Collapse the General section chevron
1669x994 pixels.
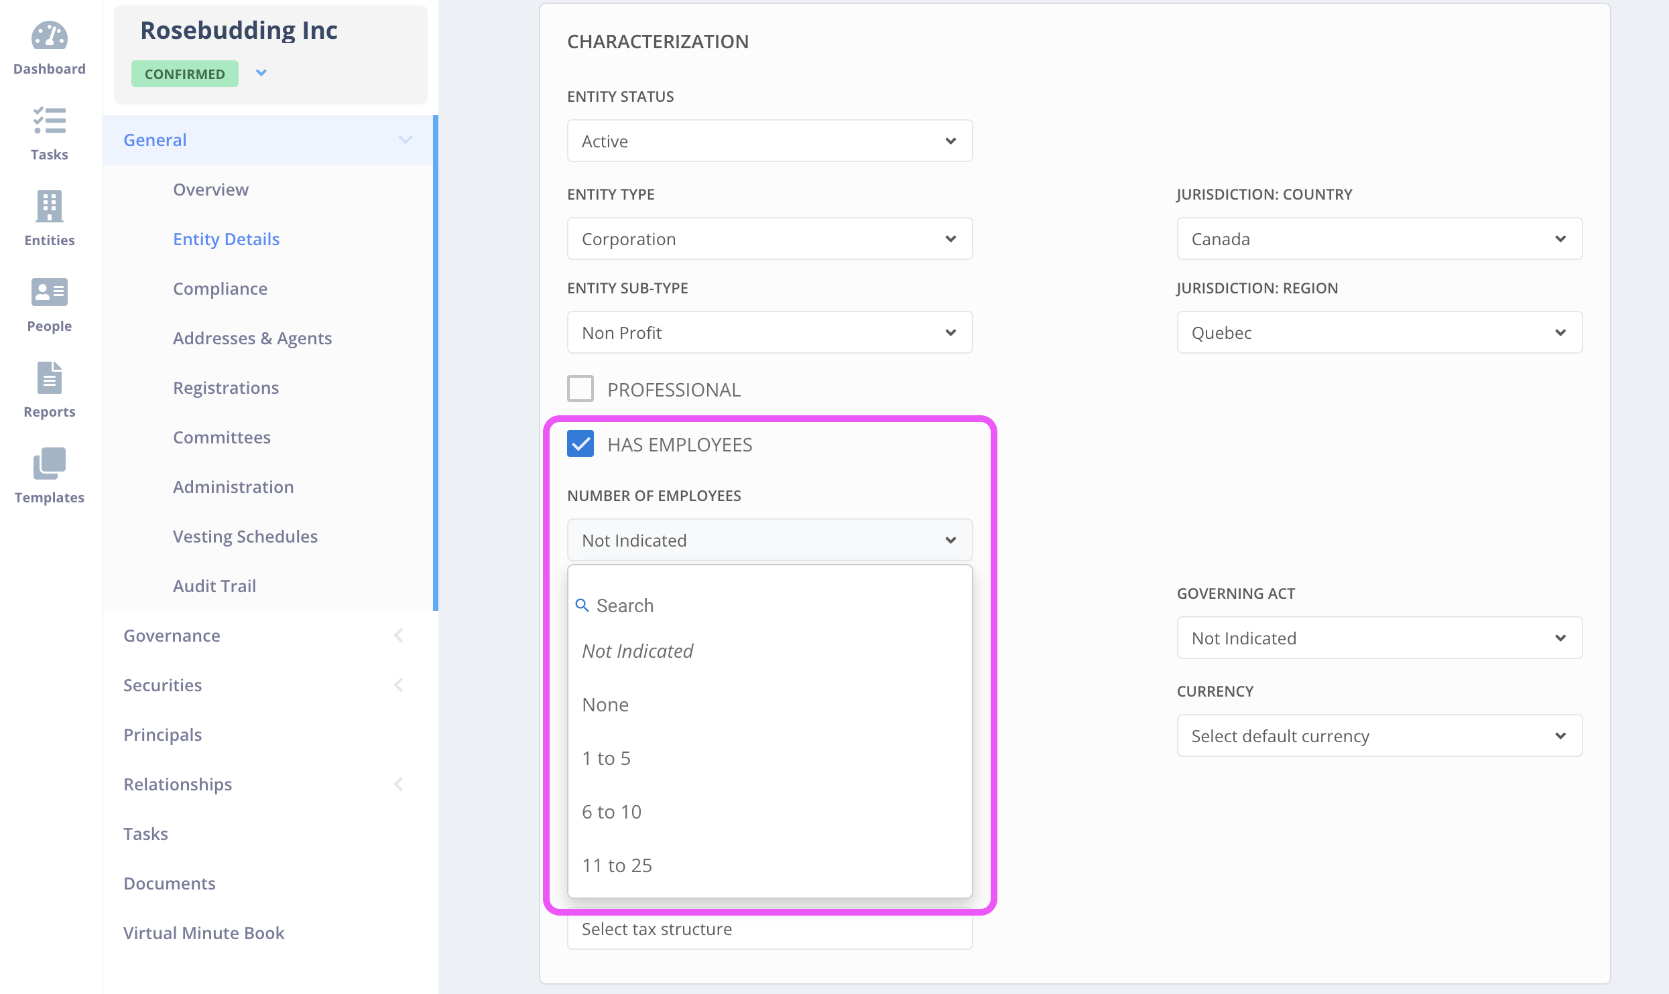point(405,139)
